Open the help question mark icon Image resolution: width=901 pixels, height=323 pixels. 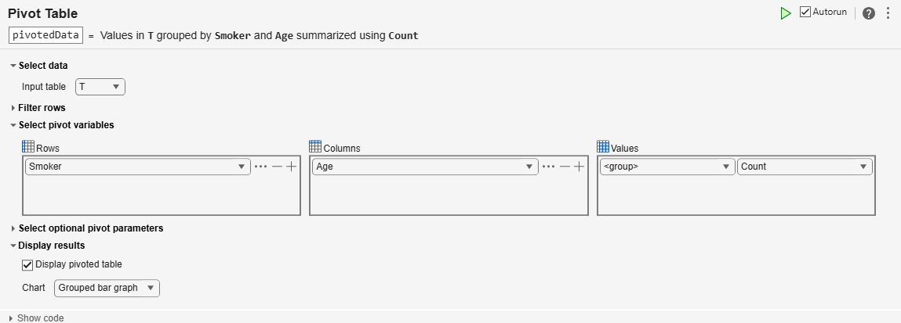(x=868, y=13)
